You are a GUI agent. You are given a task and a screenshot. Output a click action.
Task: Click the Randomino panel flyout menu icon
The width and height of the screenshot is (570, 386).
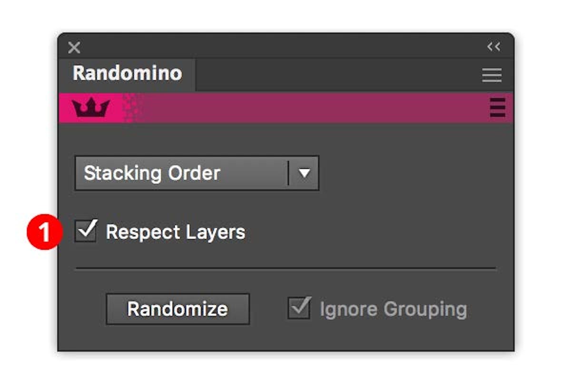tap(492, 75)
